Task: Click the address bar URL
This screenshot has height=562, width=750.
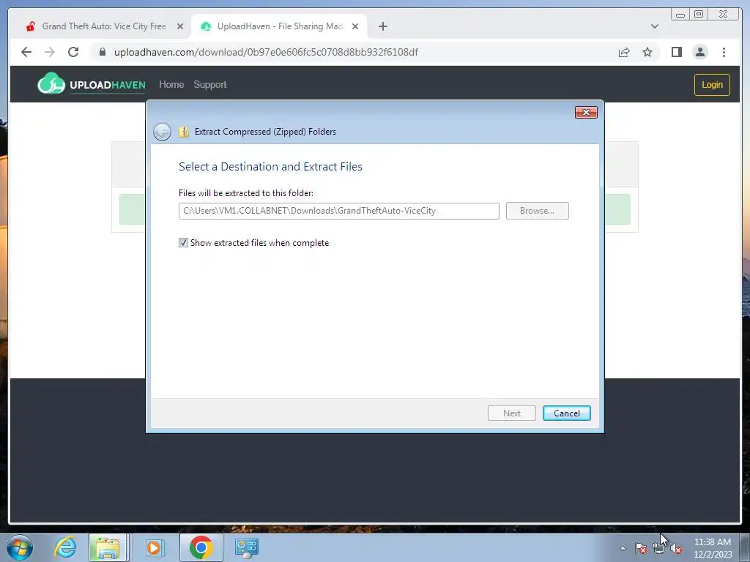Action: pyautogui.click(x=266, y=52)
